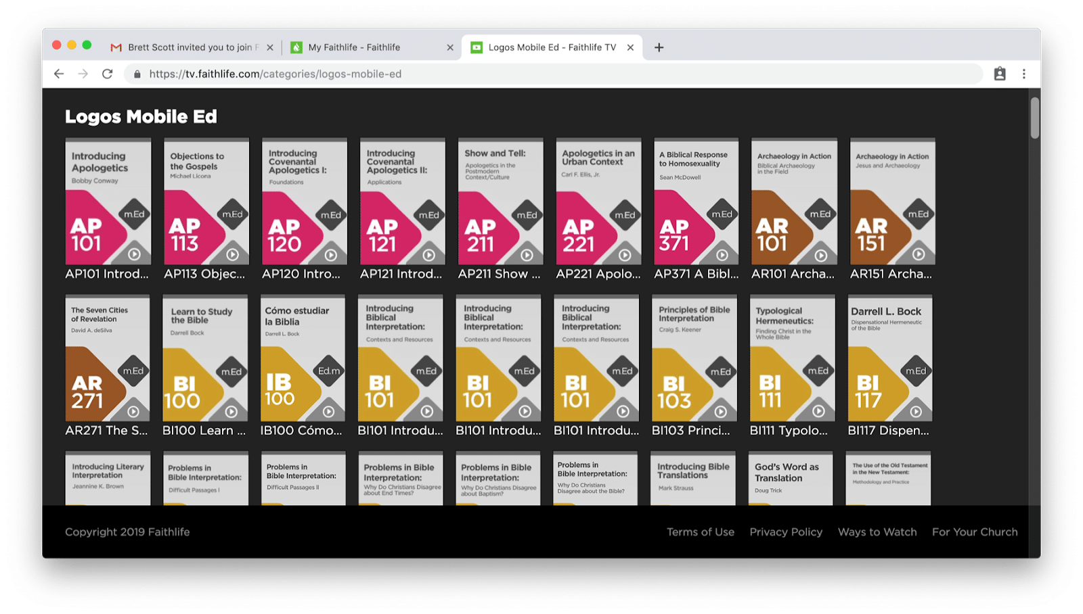Click play icon on BI111 cover
This screenshot has width=1083, height=614.
click(818, 410)
